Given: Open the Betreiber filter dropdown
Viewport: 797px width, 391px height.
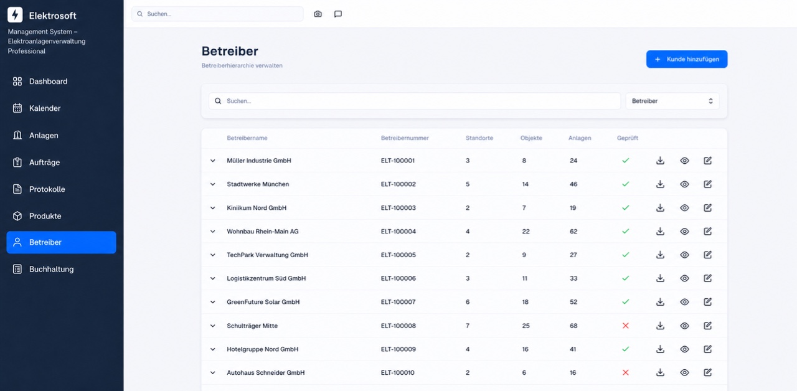Looking at the screenshot, I should pos(672,101).
